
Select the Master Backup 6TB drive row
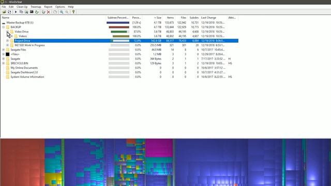[x=119, y=23]
